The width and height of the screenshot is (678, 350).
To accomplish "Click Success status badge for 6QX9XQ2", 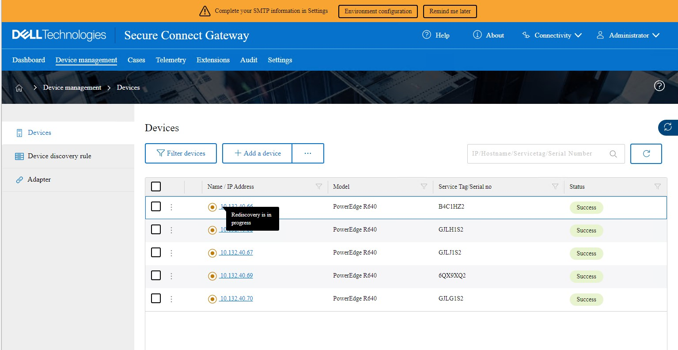I will (x=586, y=277).
